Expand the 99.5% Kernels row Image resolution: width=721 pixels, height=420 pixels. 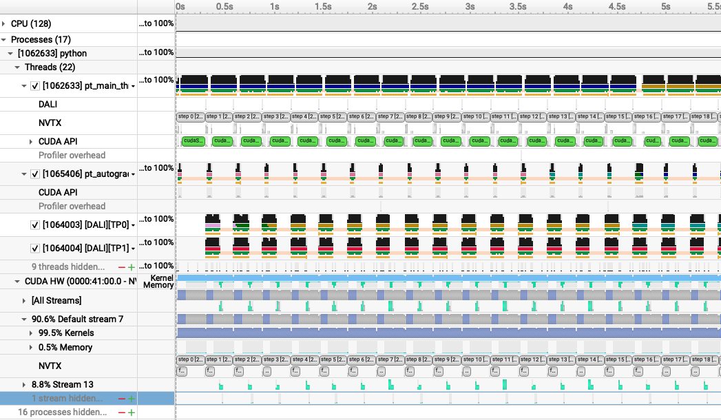pyautogui.click(x=31, y=333)
